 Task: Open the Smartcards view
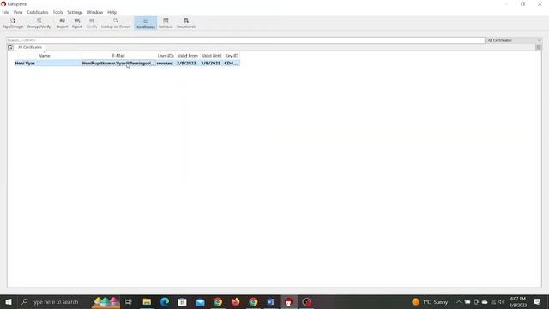click(186, 23)
